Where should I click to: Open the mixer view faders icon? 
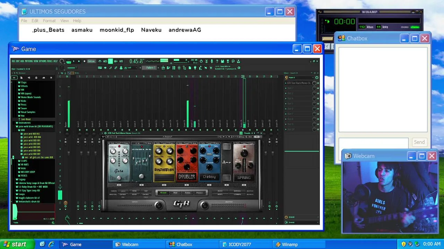coord(179,68)
